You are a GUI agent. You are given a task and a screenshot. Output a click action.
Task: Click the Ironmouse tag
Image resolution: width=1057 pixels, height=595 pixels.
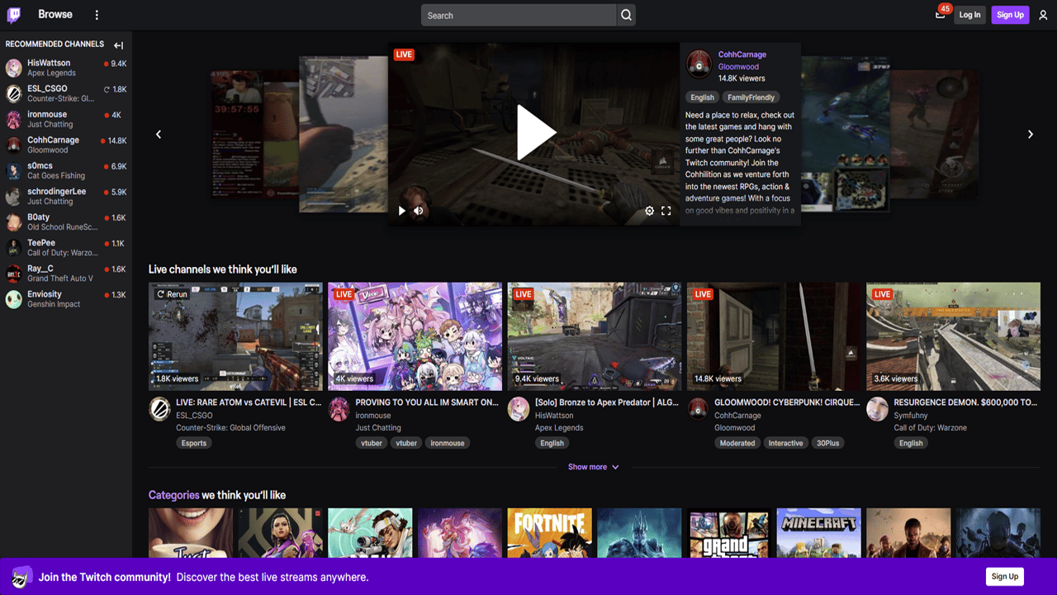[447, 443]
